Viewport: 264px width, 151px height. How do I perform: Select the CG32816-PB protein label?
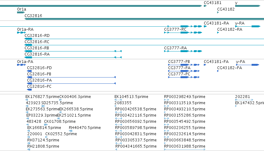39,74
